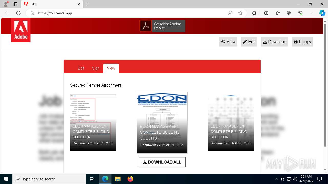
Task: Click the address bar URL
Action: click(55, 13)
